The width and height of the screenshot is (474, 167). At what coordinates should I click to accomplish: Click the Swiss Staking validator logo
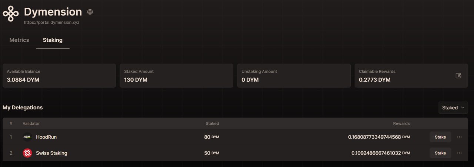pyautogui.click(x=27, y=153)
